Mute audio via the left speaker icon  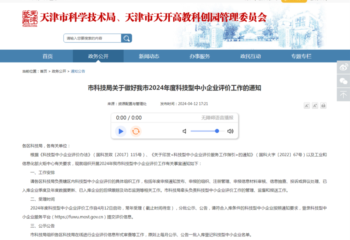184,131
